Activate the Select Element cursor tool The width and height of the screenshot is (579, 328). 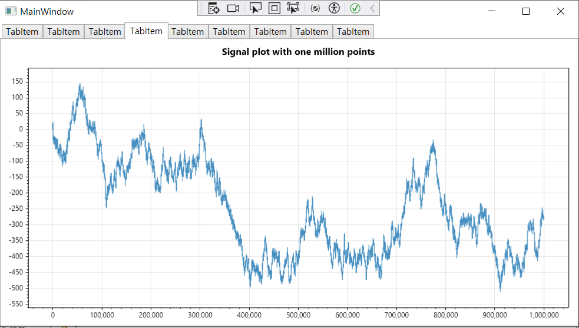pyautogui.click(x=256, y=8)
